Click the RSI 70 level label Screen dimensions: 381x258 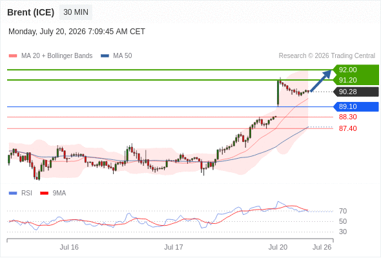pos(343,211)
